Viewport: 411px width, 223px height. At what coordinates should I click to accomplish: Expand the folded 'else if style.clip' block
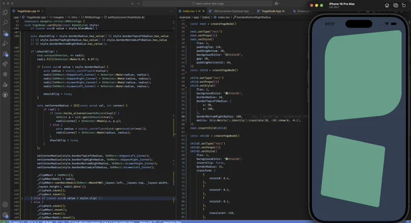[x=22, y=198]
